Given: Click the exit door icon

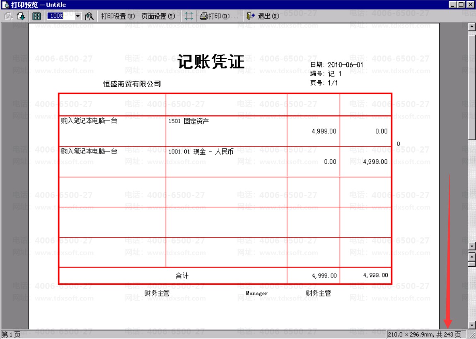Looking at the screenshot, I should [x=250, y=17].
